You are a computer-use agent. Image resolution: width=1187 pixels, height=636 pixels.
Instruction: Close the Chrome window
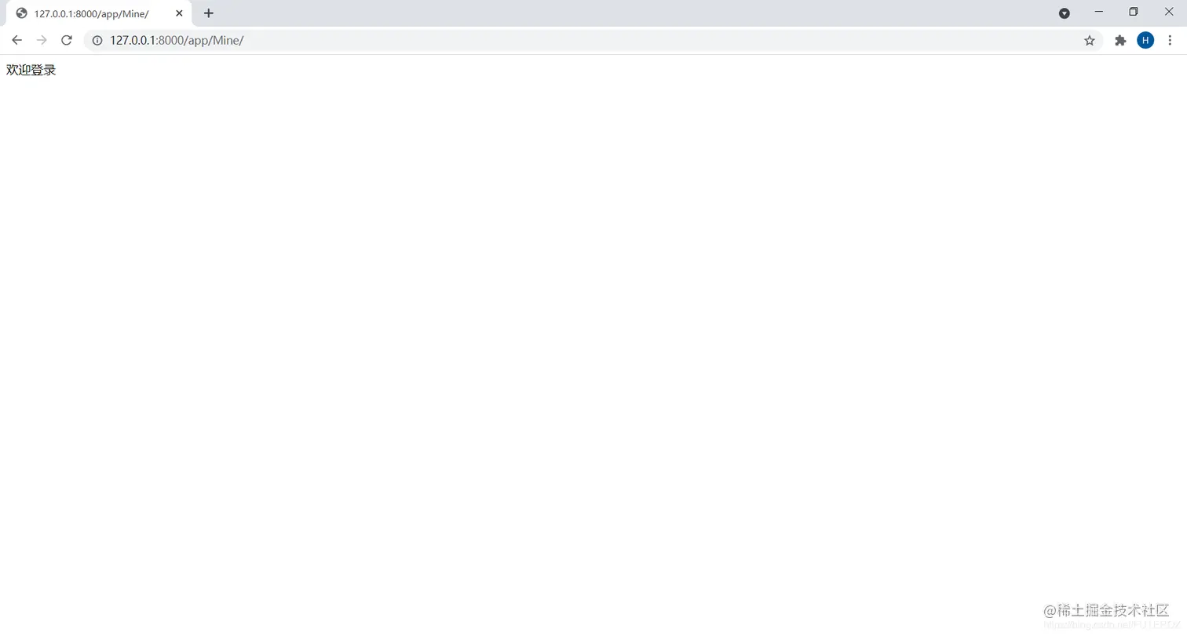[x=1169, y=12]
